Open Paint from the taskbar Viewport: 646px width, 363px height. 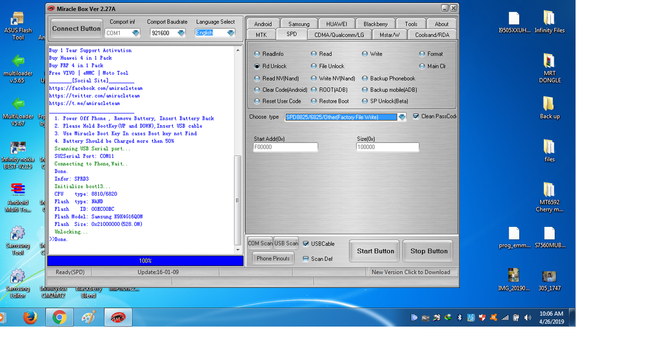[x=88, y=317]
